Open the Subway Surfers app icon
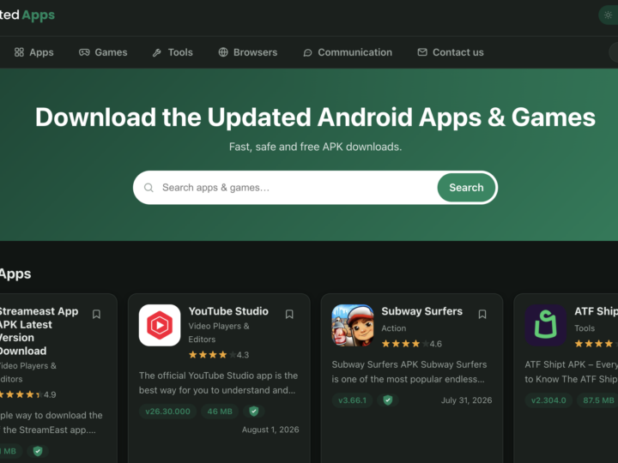Image resolution: width=618 pixels, height=463 pixels. tap(353, 325)
